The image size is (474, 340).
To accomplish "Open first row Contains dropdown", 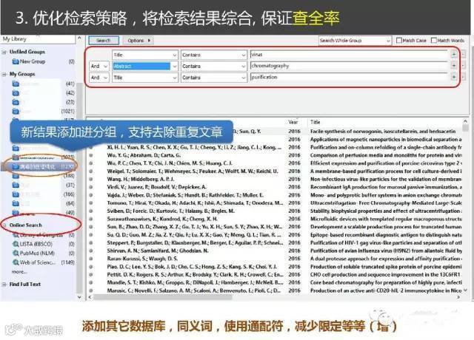I will tap(213, 55).
